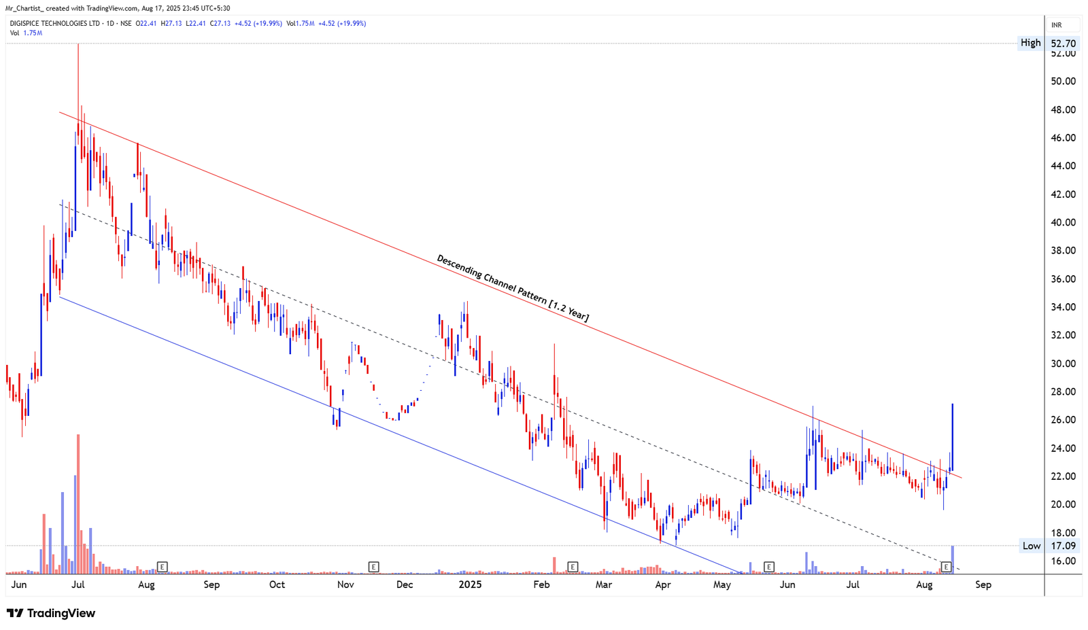Click the 36.00 level on price scale
Screen dimensions: 1088x630
pyautogui.click(x=1064, y=279)
